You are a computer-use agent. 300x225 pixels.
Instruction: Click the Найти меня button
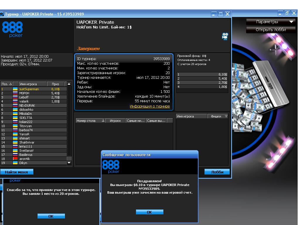pos(16,172)
